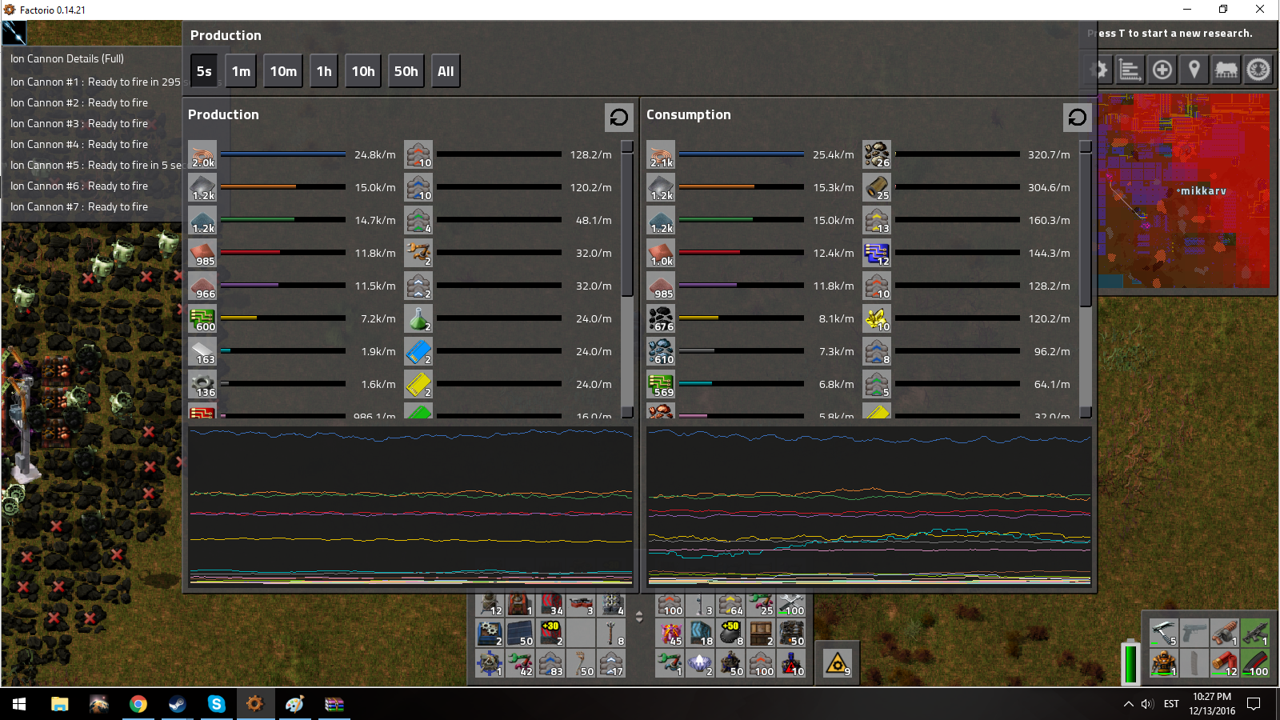
Task: Open Steam from taskbar
Action: coord(178,704)
